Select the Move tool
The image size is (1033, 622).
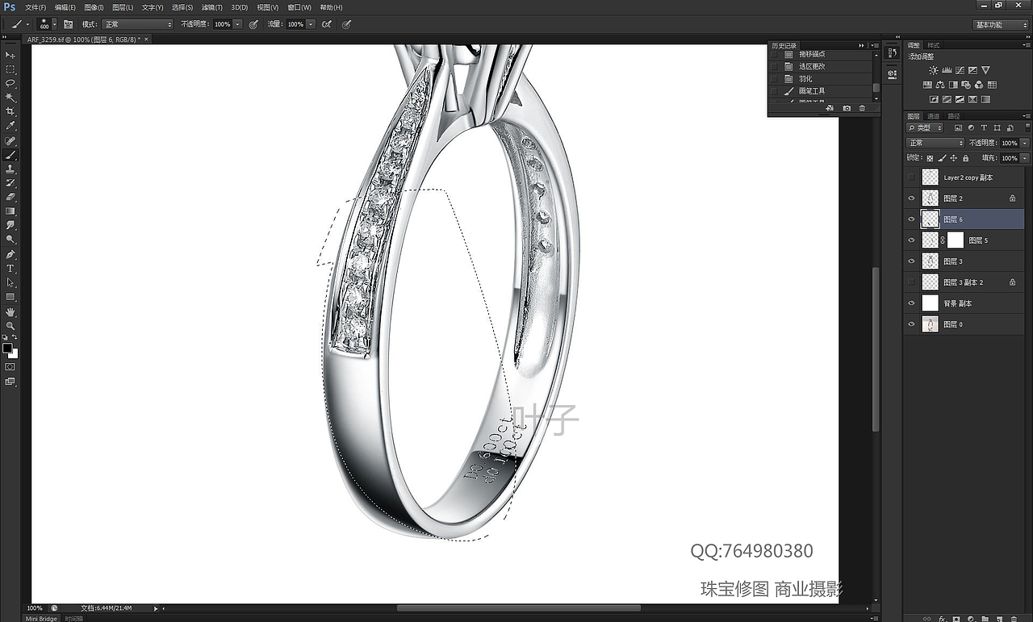tap(10, 55)
